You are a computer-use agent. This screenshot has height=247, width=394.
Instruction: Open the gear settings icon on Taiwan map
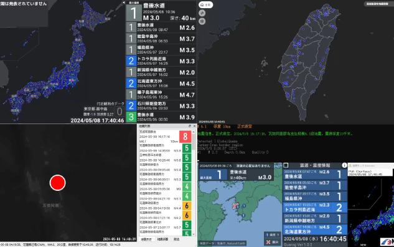(202, 21)
